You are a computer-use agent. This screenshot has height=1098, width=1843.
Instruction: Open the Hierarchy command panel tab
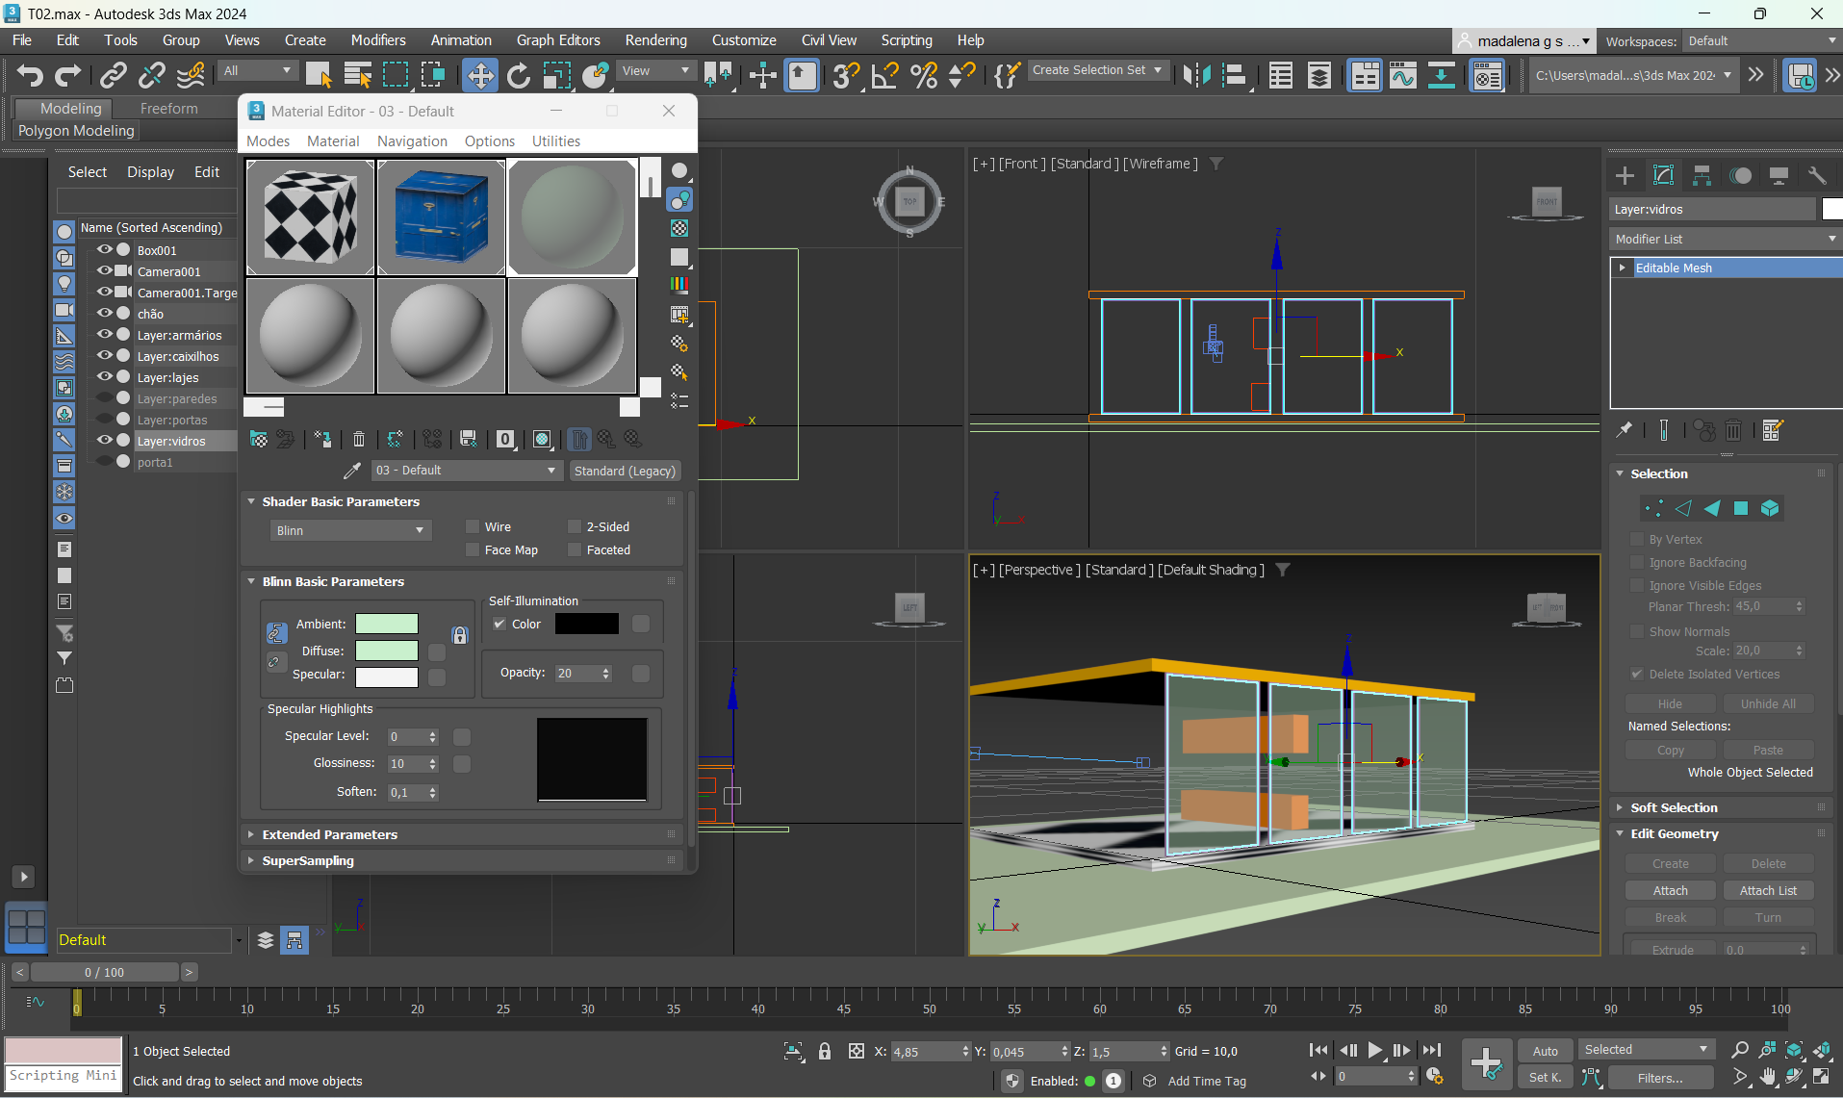1702,175
